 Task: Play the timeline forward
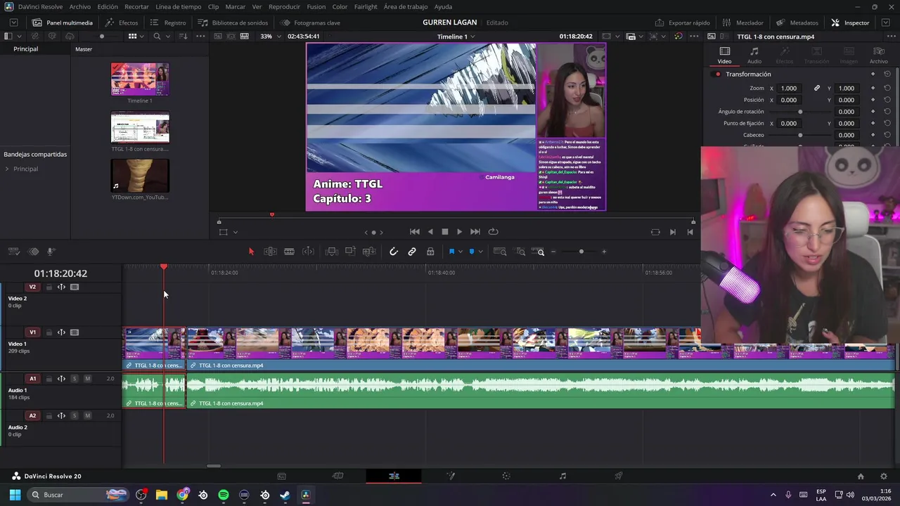click(460, 232)
